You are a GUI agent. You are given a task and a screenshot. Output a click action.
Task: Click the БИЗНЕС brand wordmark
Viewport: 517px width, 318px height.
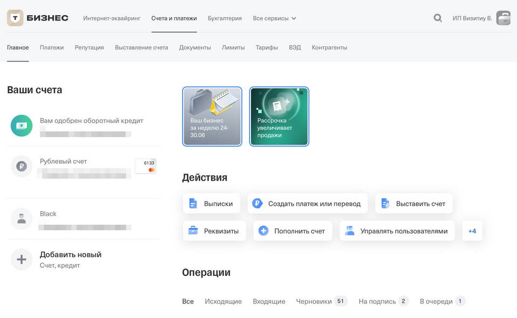(47, 18)
